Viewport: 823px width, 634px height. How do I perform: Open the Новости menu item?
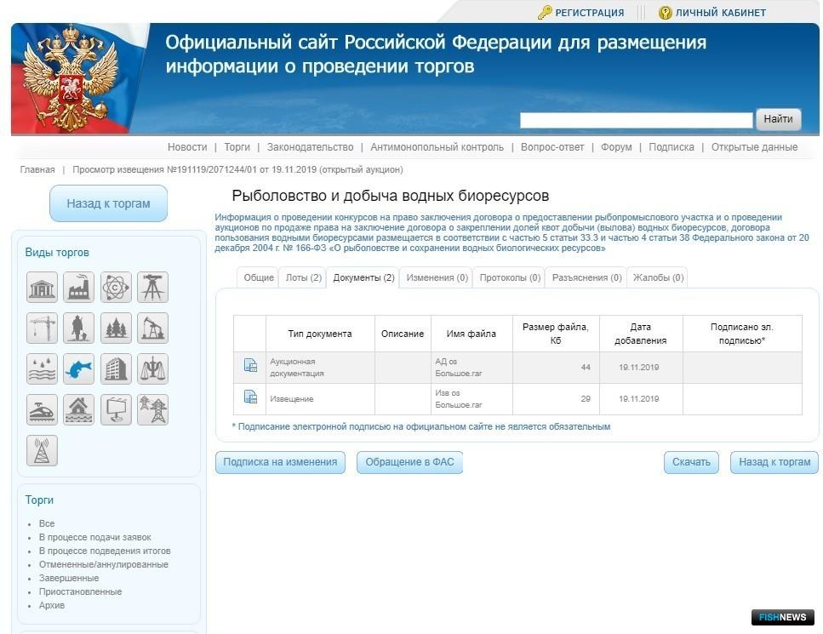pyautogui.click(x=187, y=147)
